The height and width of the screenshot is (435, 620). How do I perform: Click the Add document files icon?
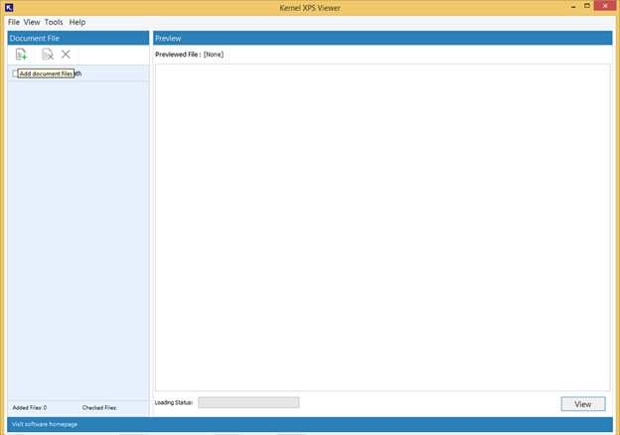click(21, 55)
